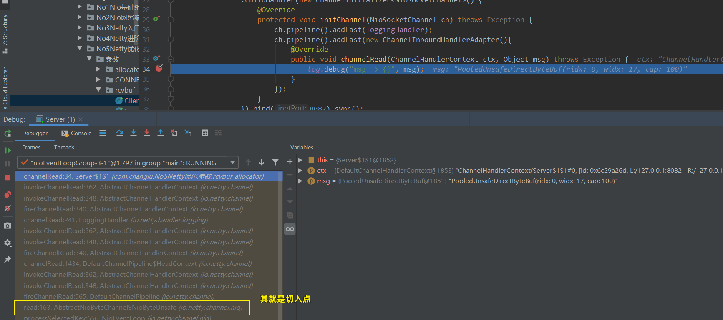The image size is (723, 320).
Task: Click the override gutter icon on line 33
Action: (157, 59)
